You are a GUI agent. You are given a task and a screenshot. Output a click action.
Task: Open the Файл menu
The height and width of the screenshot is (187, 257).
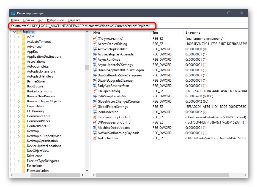pyautogui.click(x=15, y=20)
